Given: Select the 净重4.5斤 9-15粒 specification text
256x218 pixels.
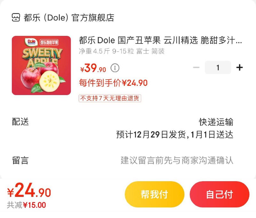Looking at the screenshot, I should pyautogui.click(x=122, y=51).
